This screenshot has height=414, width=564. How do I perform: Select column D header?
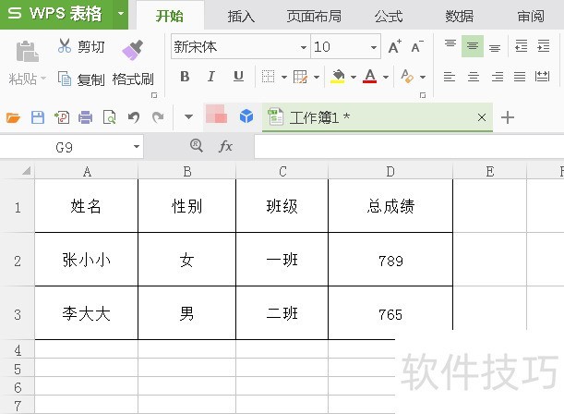[x=390, y=171]
